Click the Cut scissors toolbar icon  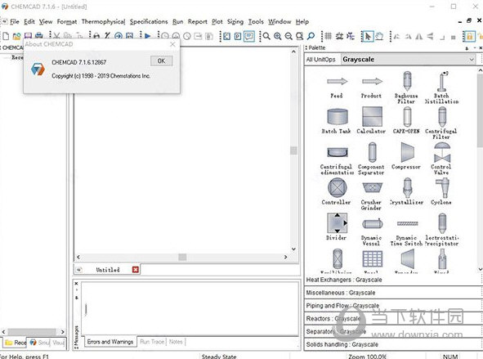coord(56,36)
